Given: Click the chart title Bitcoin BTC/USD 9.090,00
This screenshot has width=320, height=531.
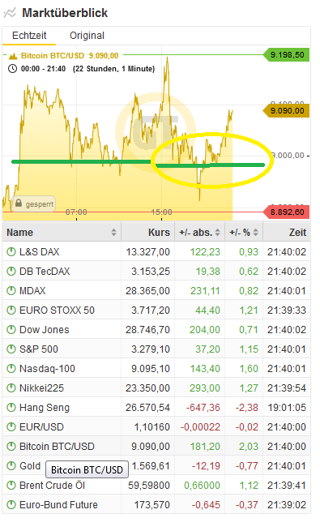Looking at the screenshot, I should [x=70, y=56].
